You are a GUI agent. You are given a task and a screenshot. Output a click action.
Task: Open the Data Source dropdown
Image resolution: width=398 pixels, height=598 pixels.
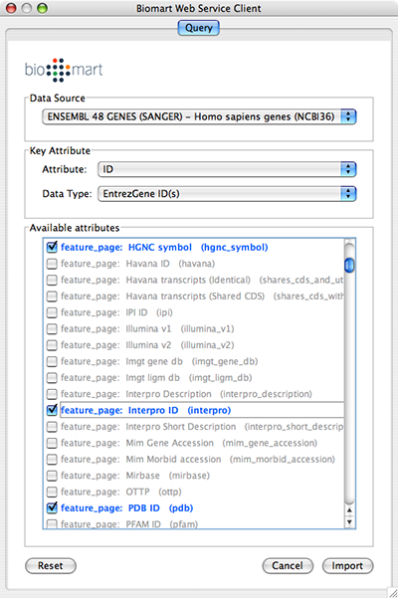coord(199,116)
